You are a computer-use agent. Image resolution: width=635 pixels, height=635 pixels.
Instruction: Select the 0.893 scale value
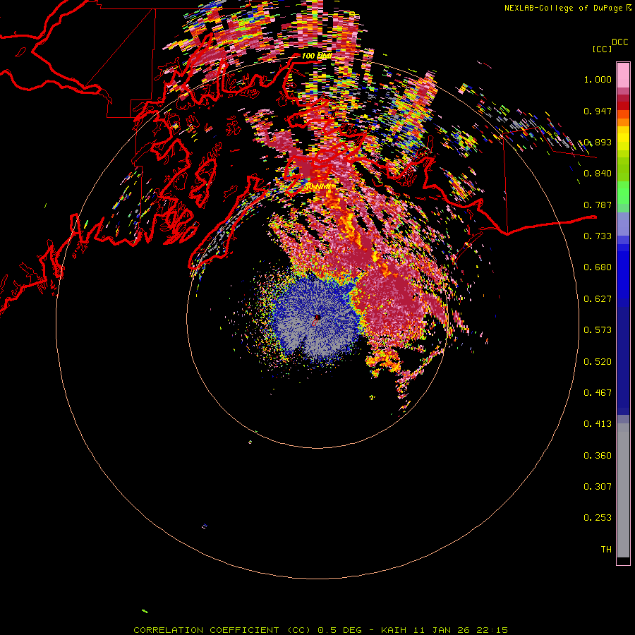point(598,142)
